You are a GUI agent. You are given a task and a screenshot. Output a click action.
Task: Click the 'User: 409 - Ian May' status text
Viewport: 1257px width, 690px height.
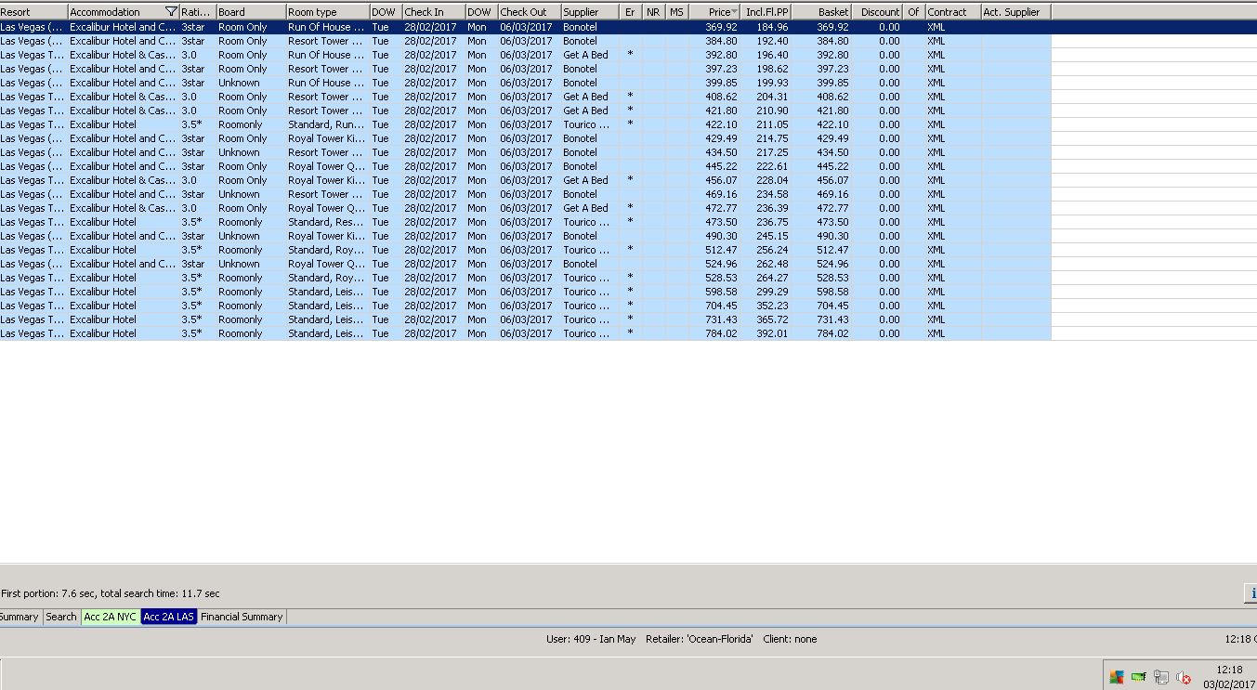pos(591,639)
